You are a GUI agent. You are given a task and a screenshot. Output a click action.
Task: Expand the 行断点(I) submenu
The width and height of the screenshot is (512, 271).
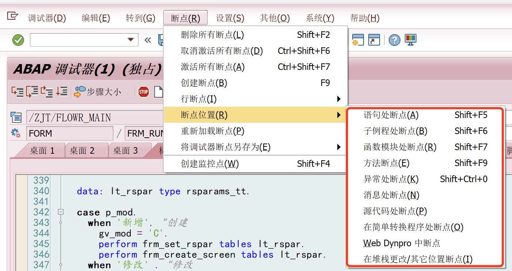coord(255,99)
